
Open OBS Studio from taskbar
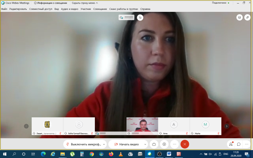159,154
